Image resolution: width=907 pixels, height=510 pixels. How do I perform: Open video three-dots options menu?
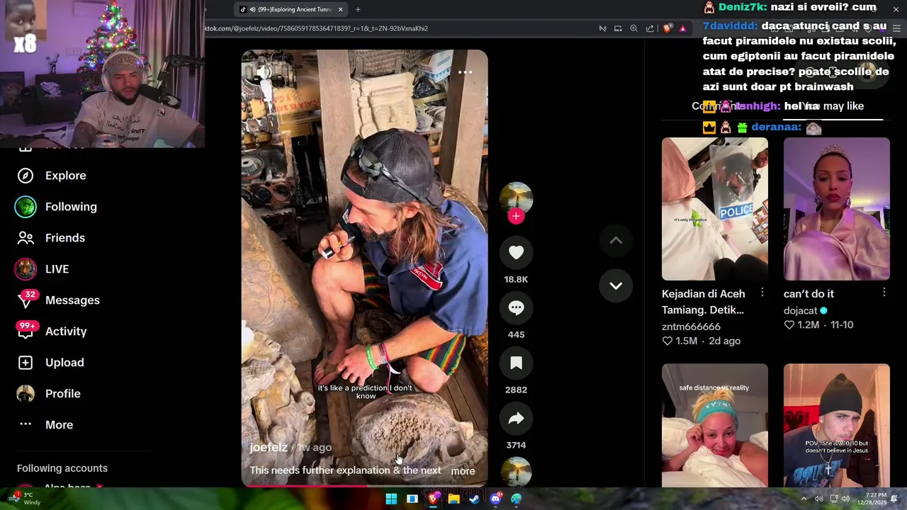click(465, 72)
